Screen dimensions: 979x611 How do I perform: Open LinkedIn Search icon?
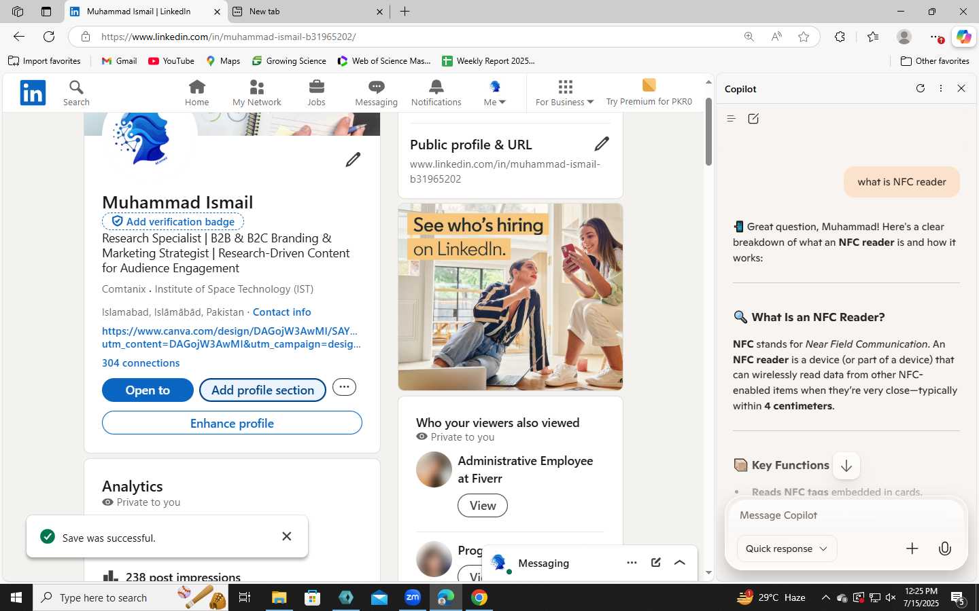tap(76, 93)
